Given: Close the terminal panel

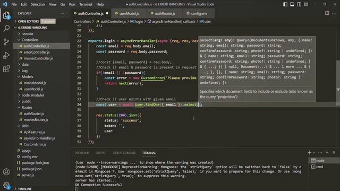Looking at the screenshot, I should coord(334,153).
